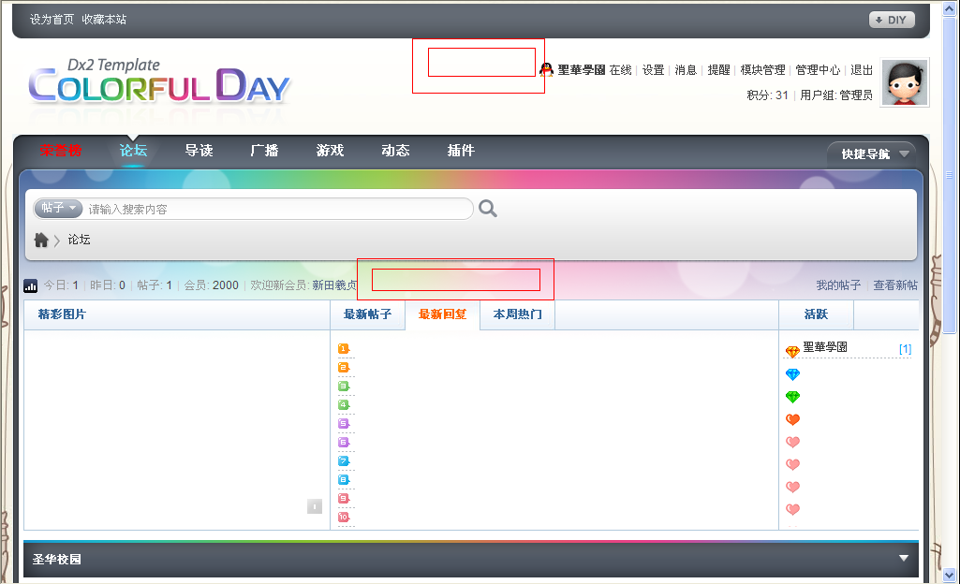Click the home icon in the breadcrumb
960x584 pixels.
coord(41,240)
